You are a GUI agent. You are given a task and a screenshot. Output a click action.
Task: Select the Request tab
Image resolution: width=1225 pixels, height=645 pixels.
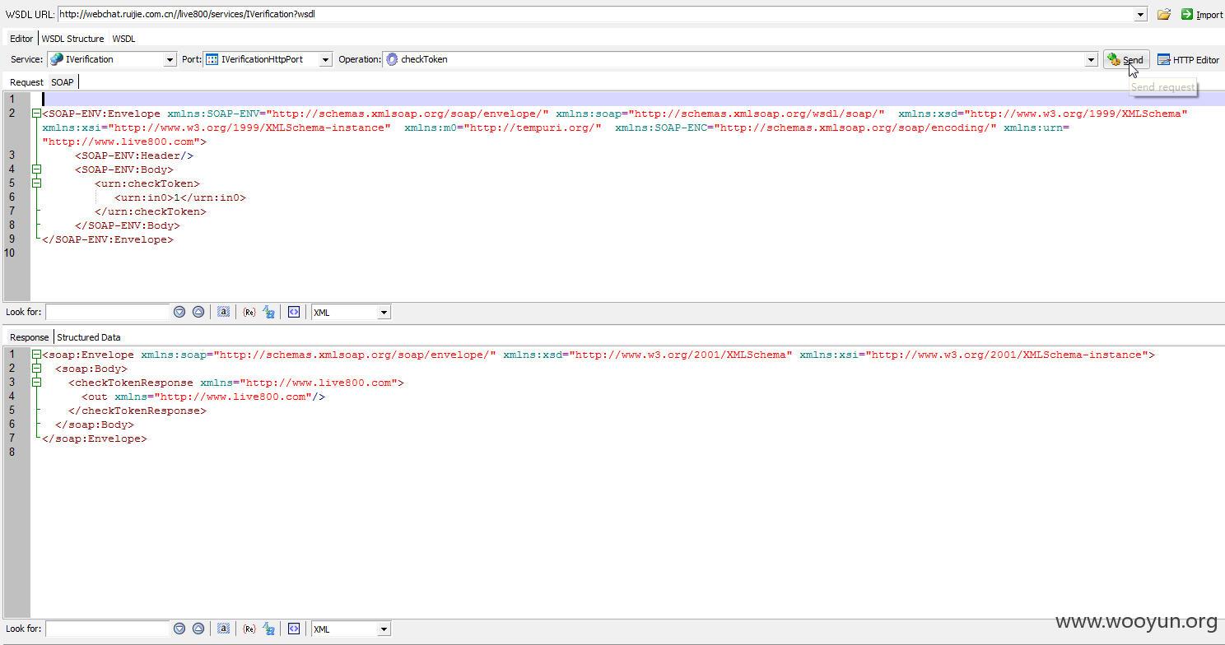click(26, 82)
